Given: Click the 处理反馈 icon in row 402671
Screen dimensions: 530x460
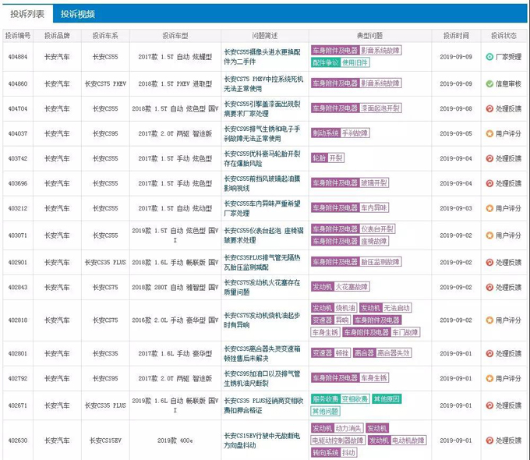Looking at the screenshot, I should click(489, 405).
